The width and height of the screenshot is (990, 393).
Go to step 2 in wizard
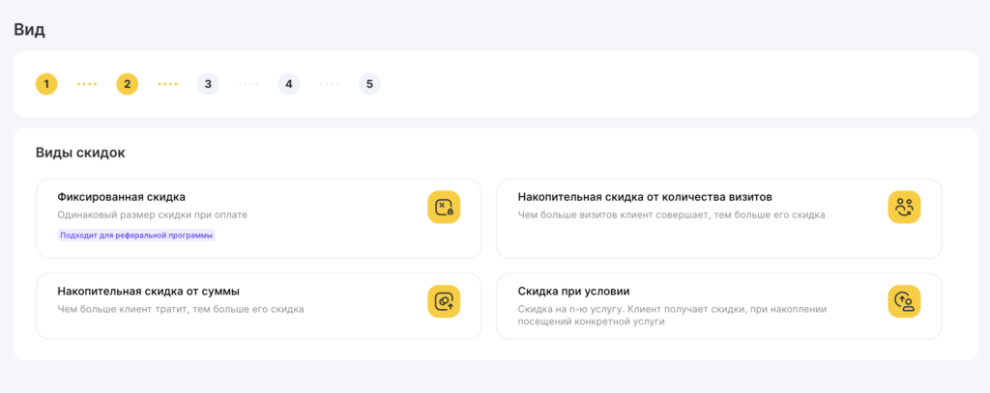click(x=127, y=84)
